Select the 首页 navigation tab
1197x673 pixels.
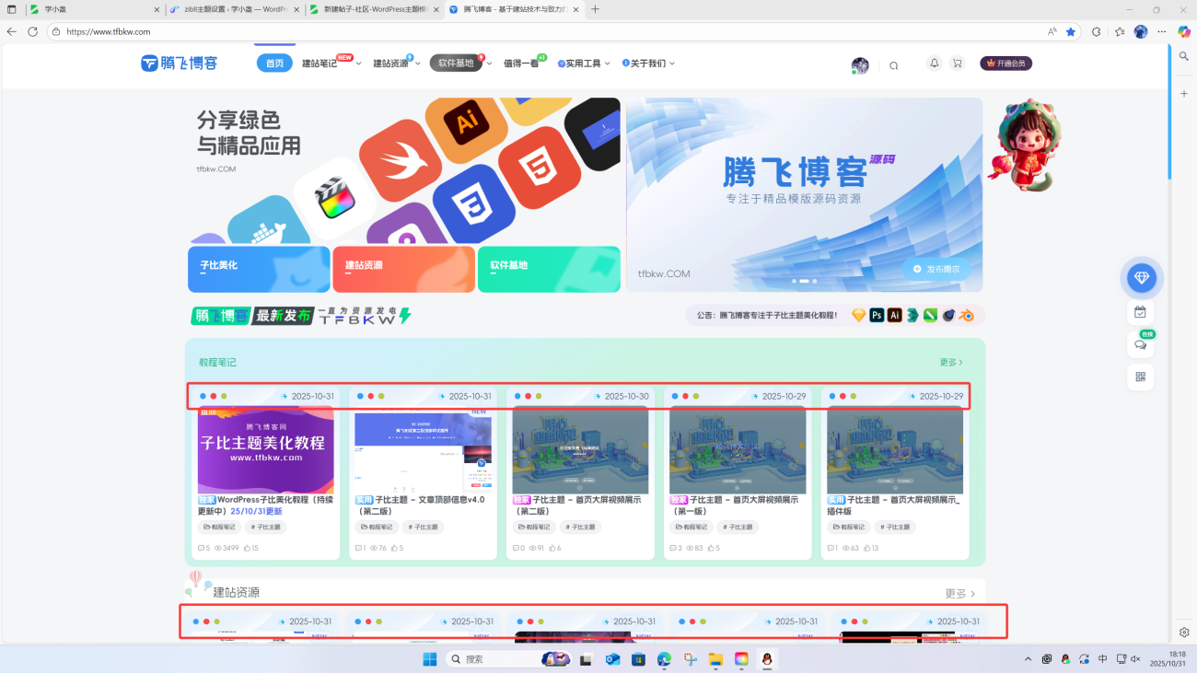[x=273, y=63]
